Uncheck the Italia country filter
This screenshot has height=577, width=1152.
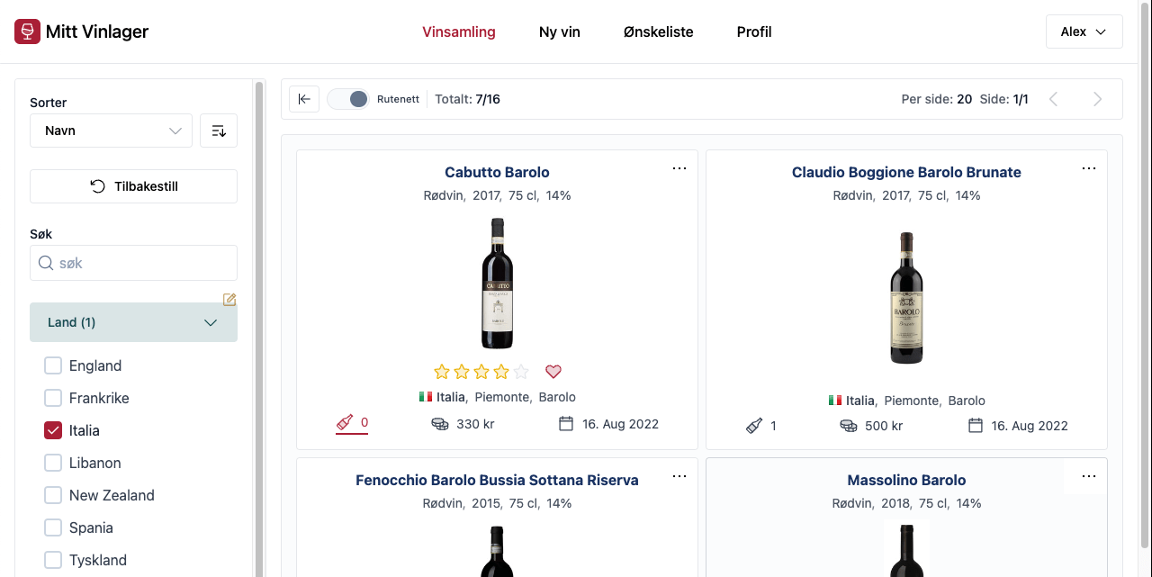click(53, 430)
